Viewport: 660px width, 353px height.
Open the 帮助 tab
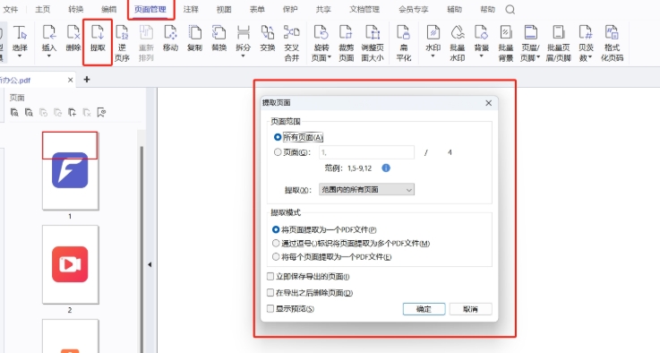pos(487,9)
